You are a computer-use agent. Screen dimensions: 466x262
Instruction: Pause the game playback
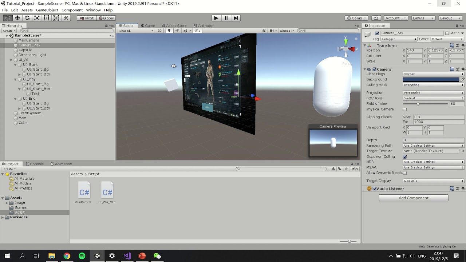coord(226,18)
